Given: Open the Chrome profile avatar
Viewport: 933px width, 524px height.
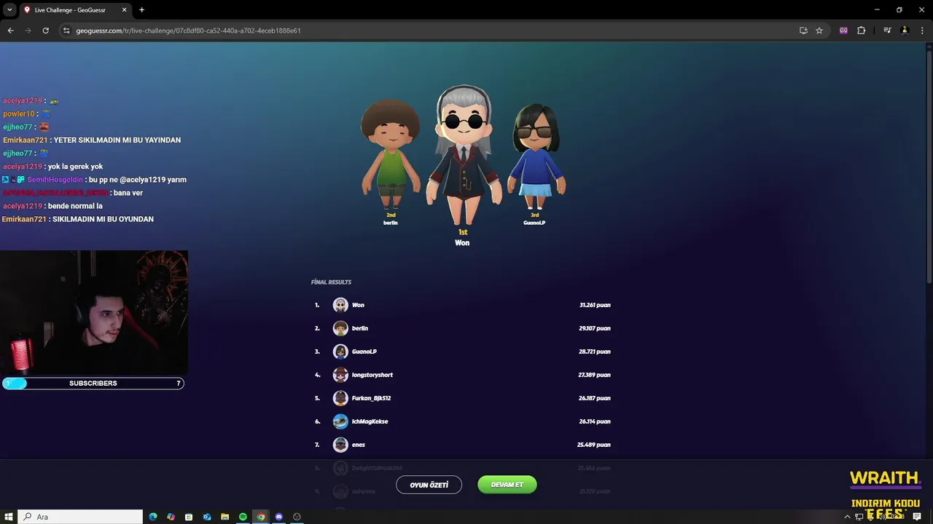Looking at the screenshot, I should click(905, 31).
